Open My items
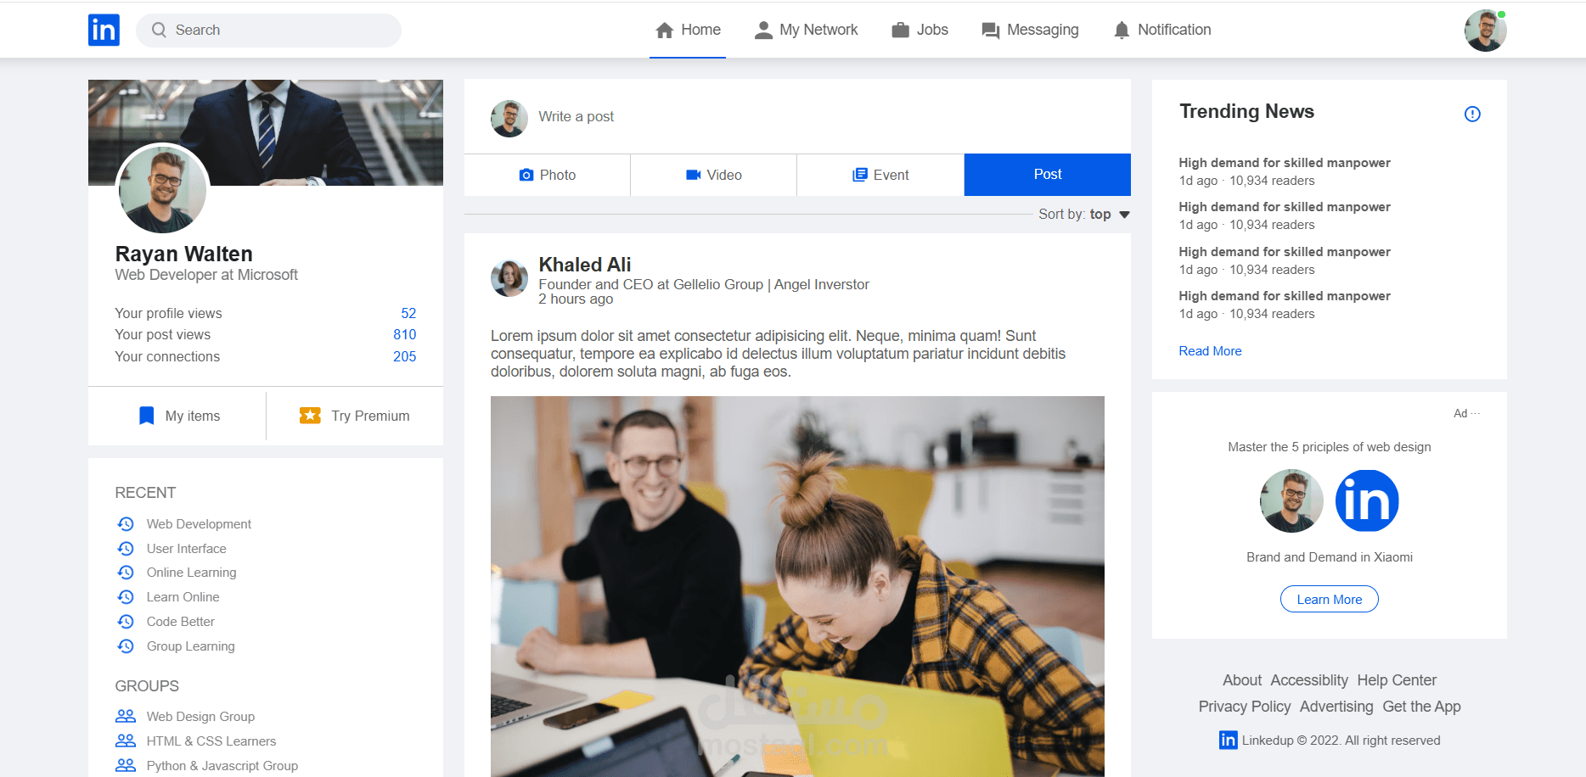Screen dimensions: 1586x777 coord(177,416)
